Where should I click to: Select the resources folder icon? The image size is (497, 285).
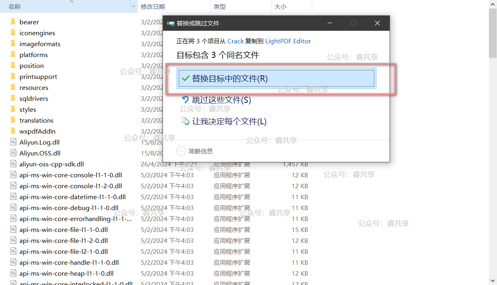pos(13,87)
